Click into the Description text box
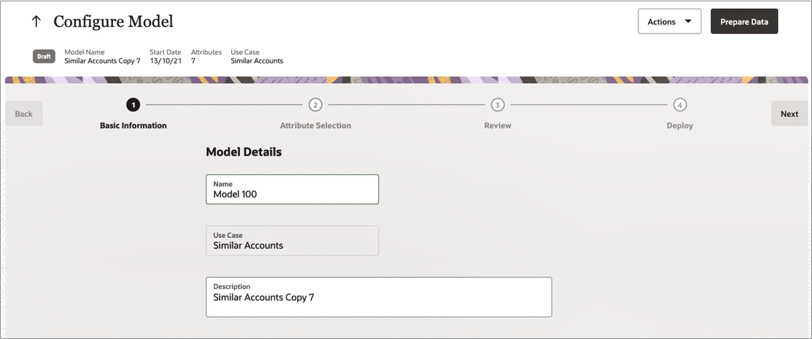Viewport: 812px width, 339px height. click(x=378, y=297)
